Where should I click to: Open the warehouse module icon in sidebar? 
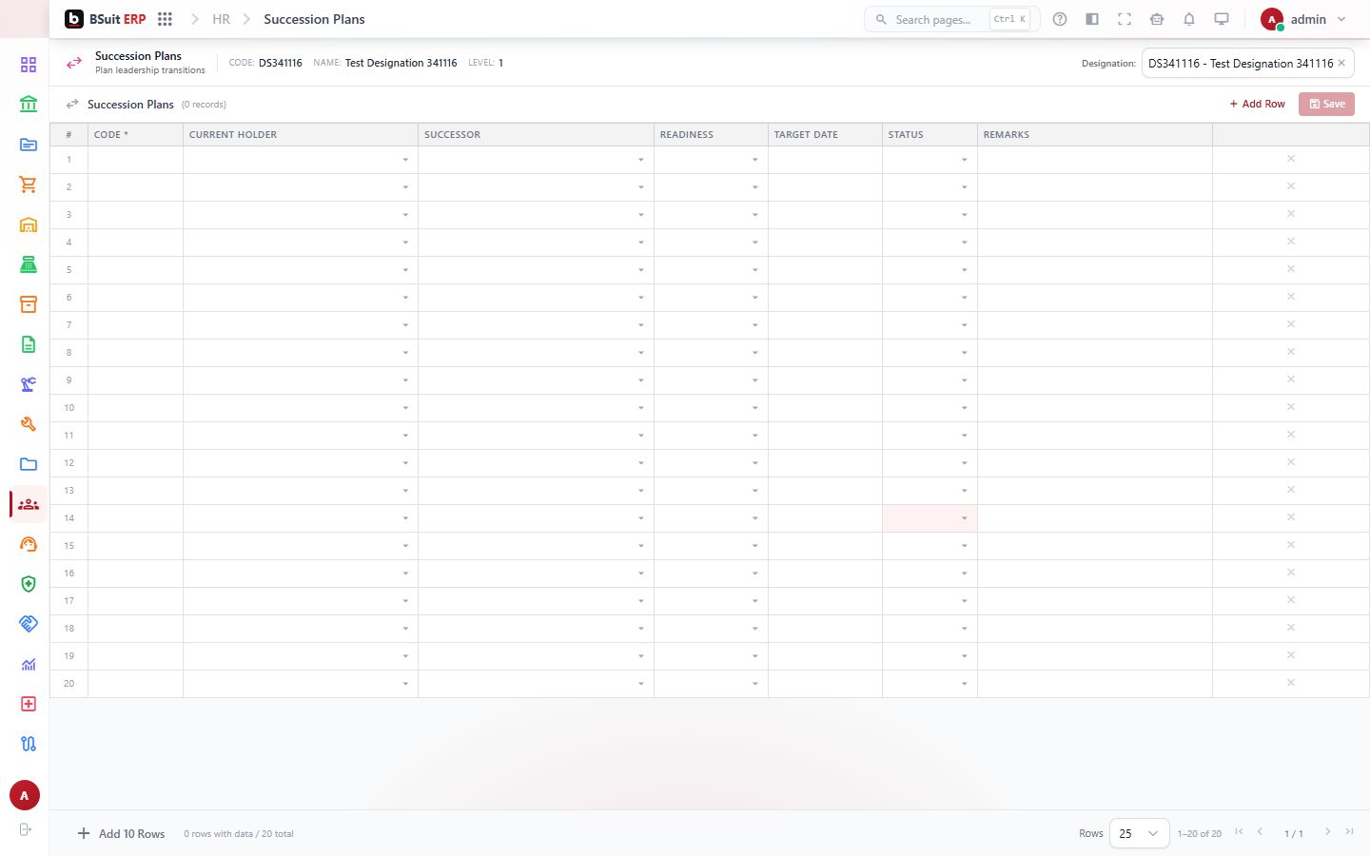(29, 224)
